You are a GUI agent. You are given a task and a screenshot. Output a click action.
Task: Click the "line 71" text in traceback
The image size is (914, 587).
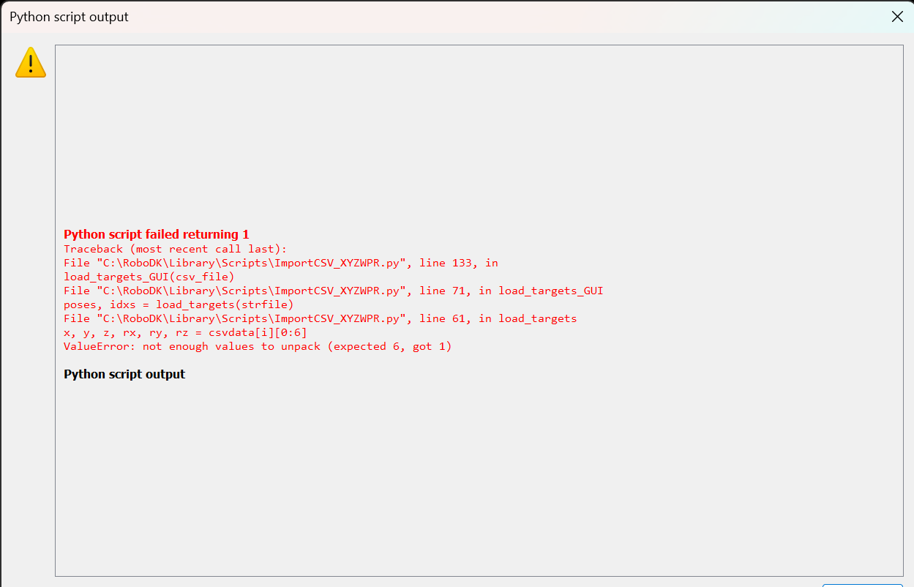coord(446,291)
